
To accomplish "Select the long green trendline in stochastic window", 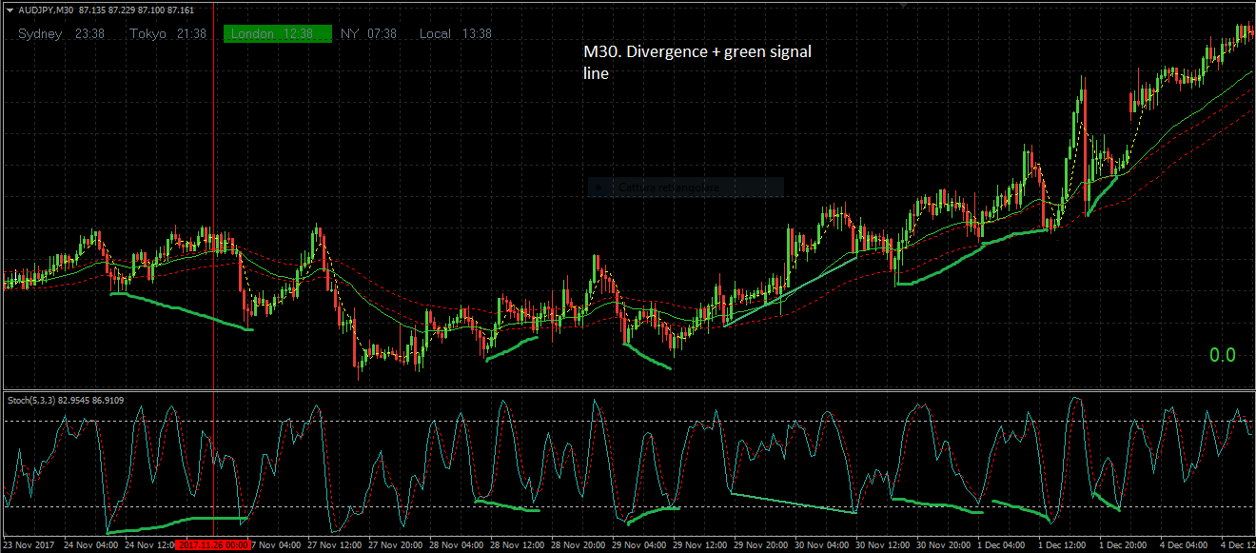I will [x=793, y=503].
